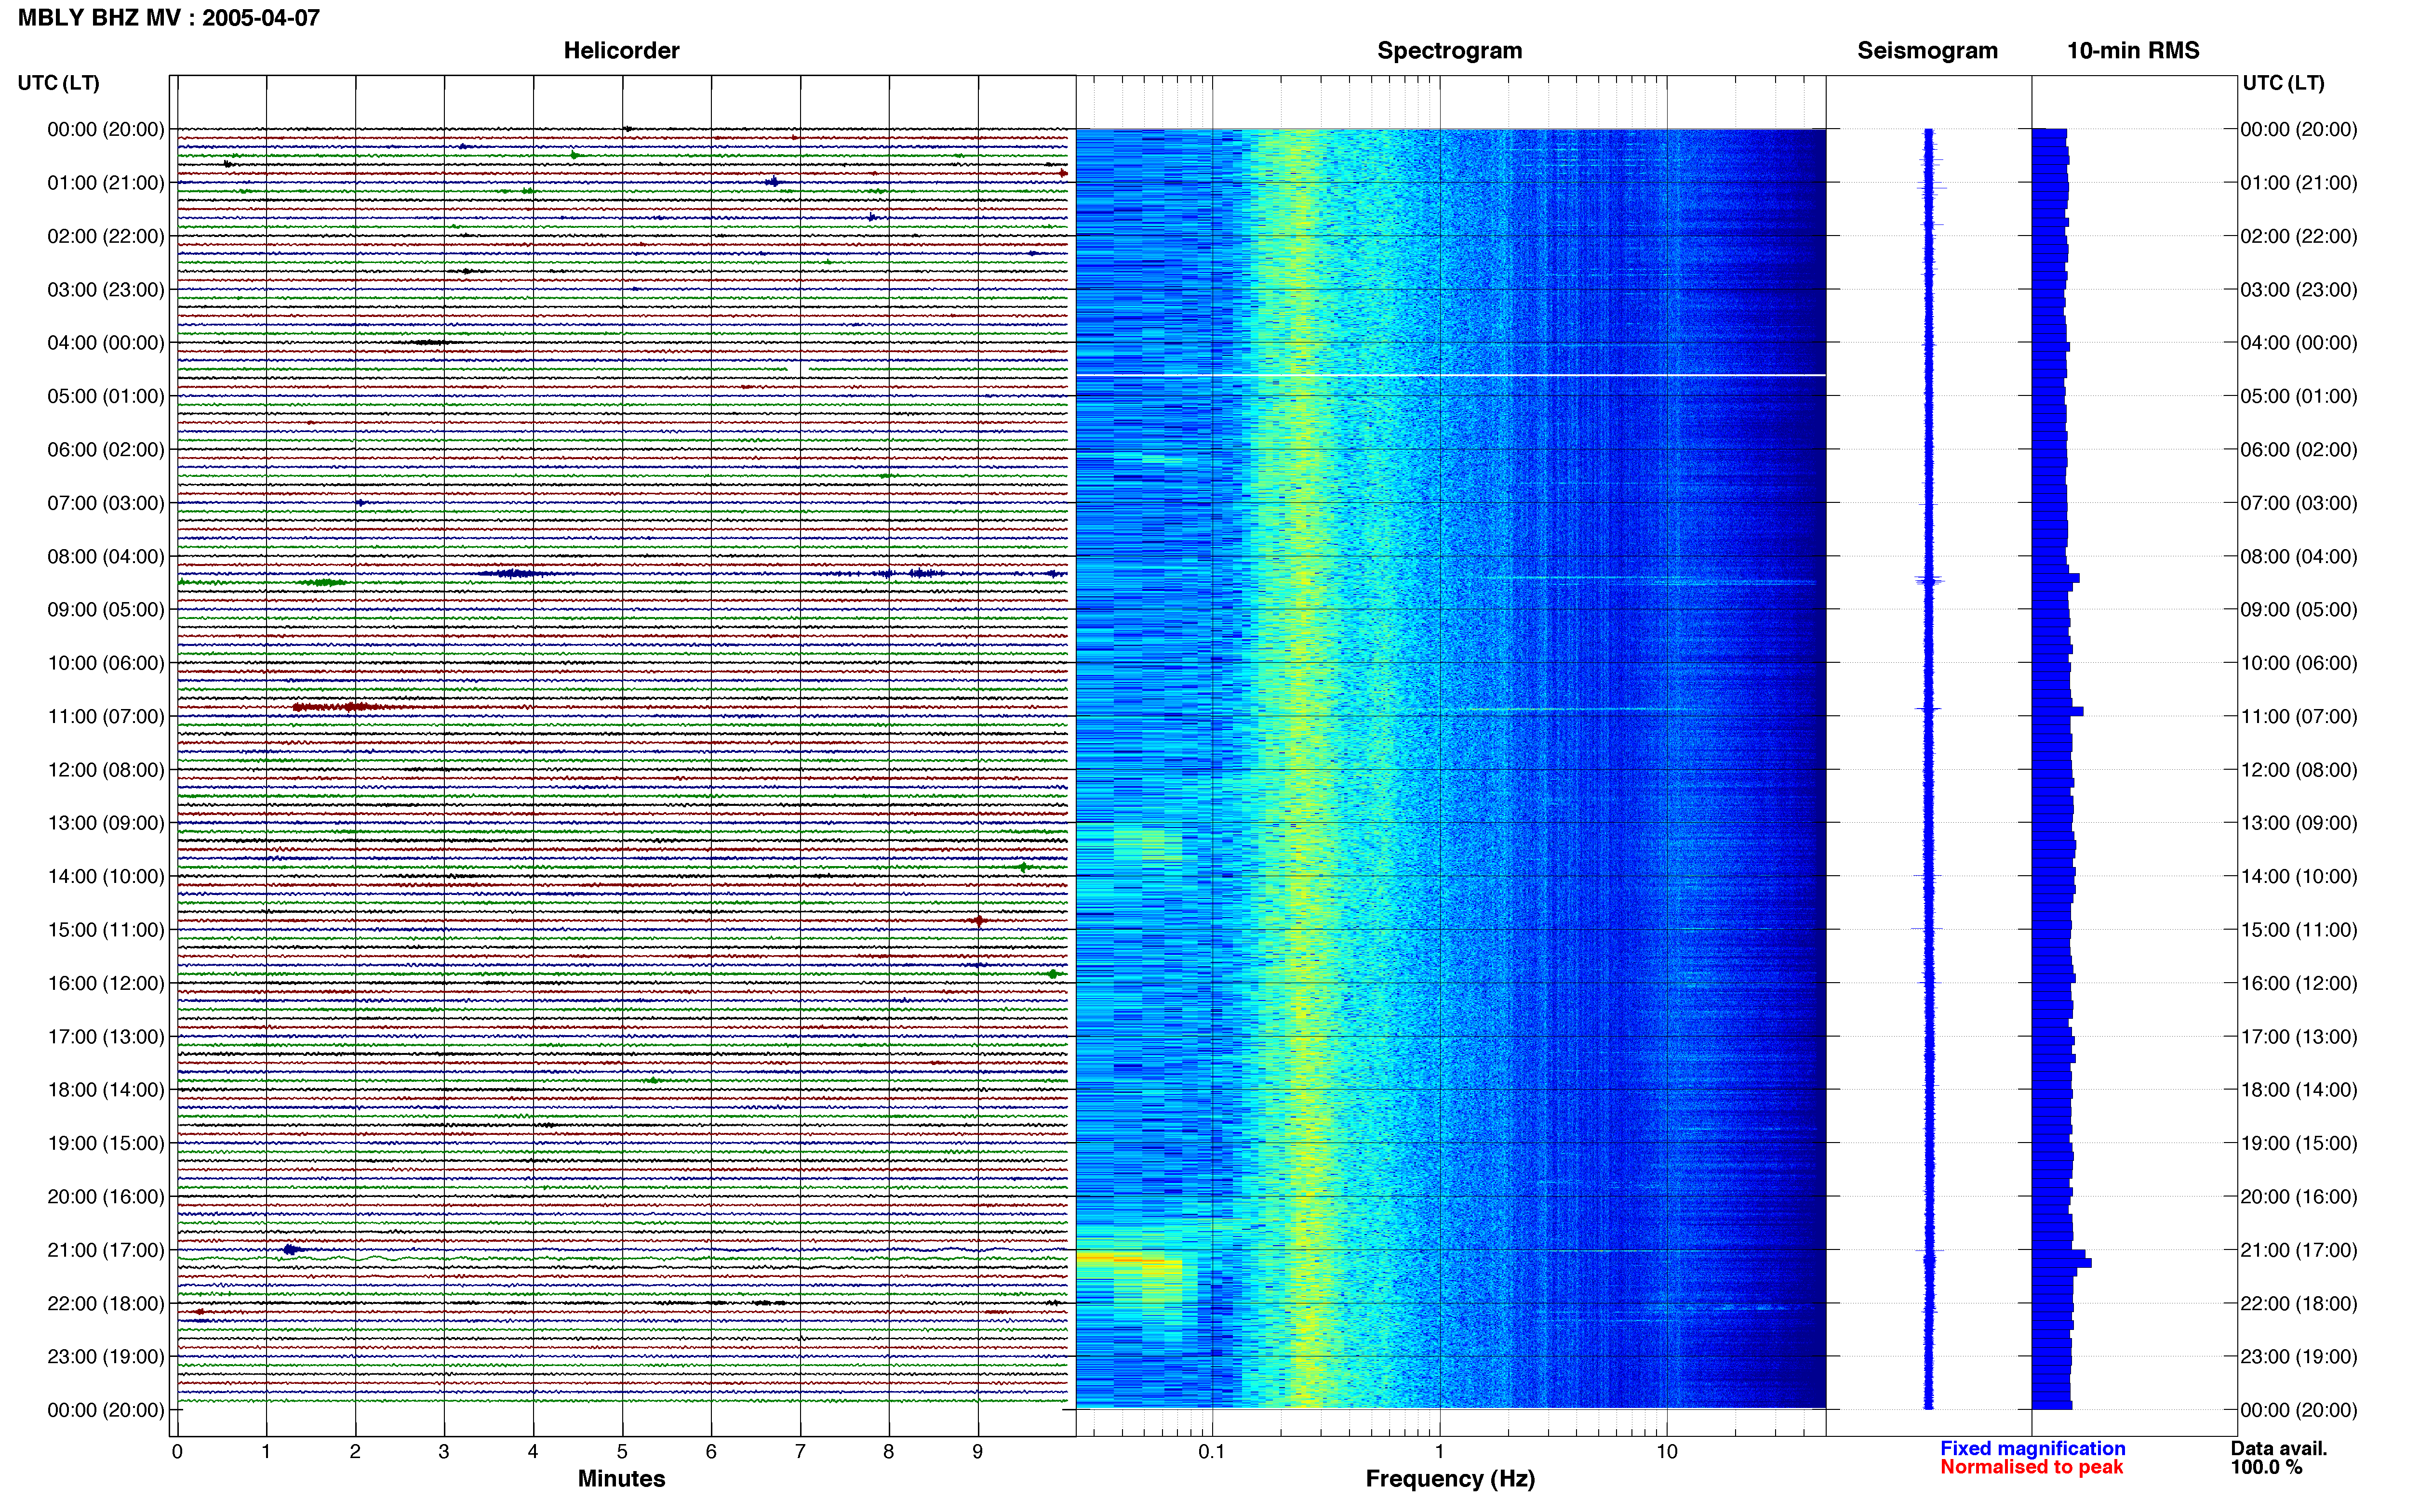This screenshot has height=1512, width=2419.
Task: Click left time label '08:00 (04:00)'
Action: [x=106, y=556]
